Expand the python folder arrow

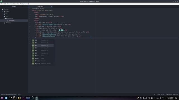[x=3, y=12]
